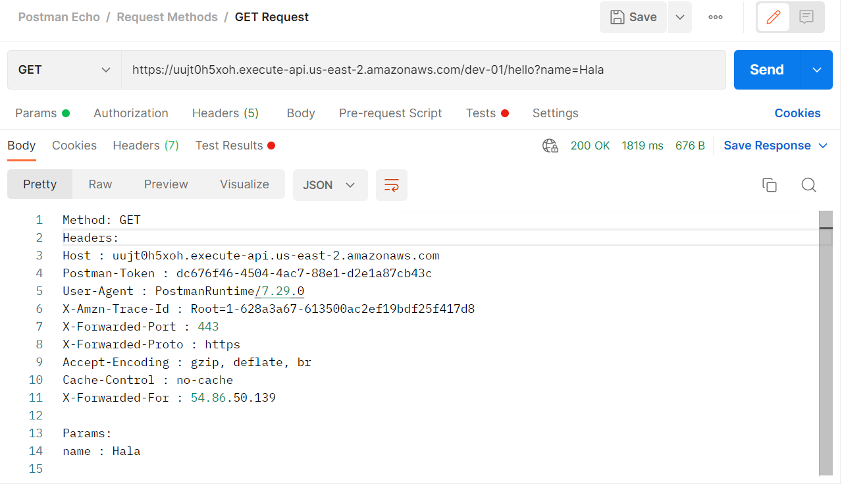Screen dimensions: 842x484
Task: Open the three-dot more actions menu
Action: tap(715, 16)
